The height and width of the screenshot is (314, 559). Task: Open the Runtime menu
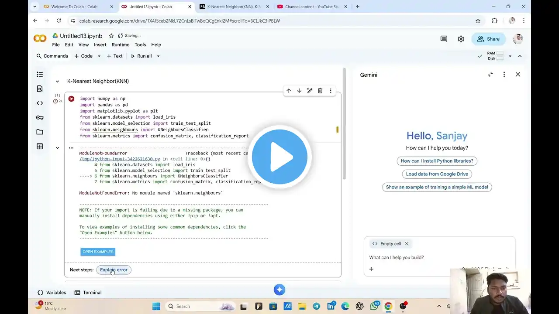pyautogui.click(x=120, y=45)
